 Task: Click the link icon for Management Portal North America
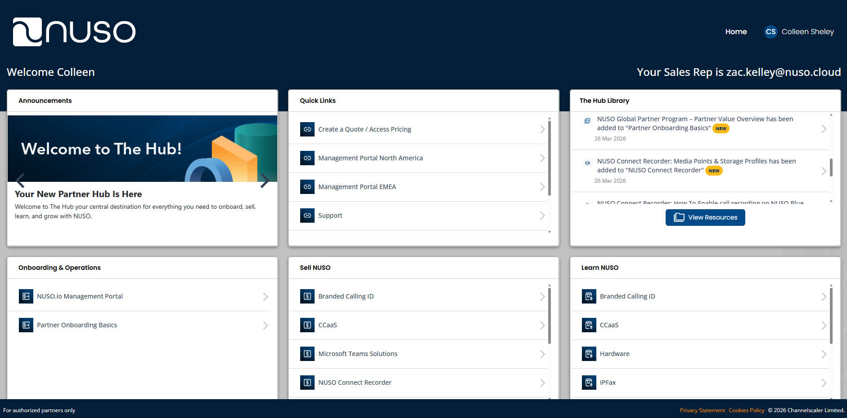click(x=307, y=158)
